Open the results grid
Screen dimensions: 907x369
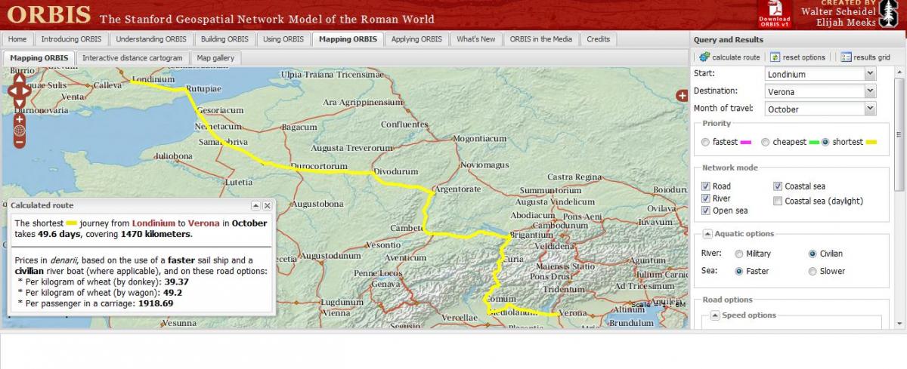point(865,57)
